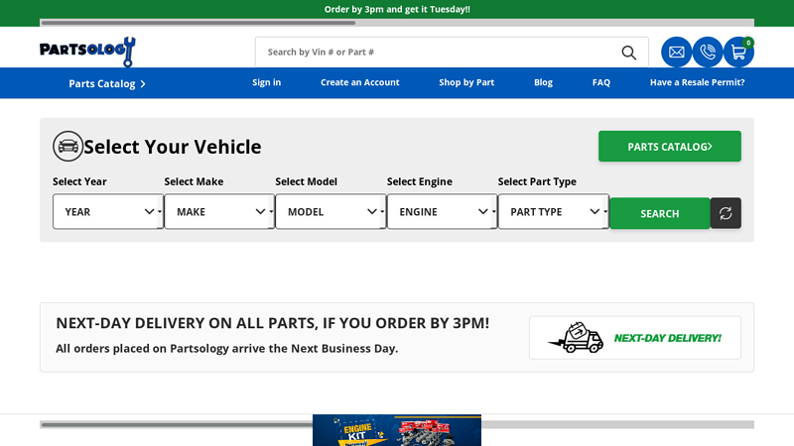The height and width of the screenshot is (446, 794).
Task: Open the Engine dropdown
Action: pyautogui.click(x=442, y=212)
